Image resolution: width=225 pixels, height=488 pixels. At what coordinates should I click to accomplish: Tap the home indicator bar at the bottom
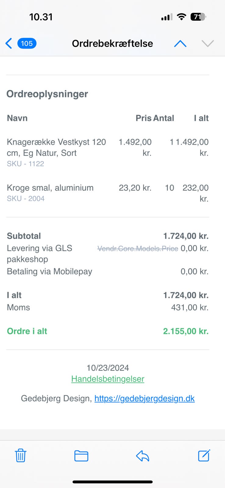[112, 482]
